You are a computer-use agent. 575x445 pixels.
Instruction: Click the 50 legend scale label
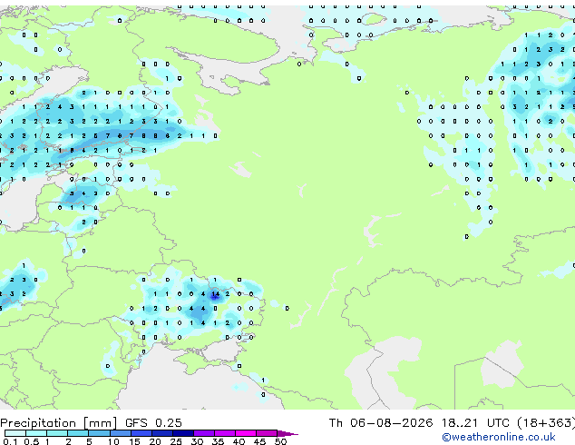pos(281,441)
